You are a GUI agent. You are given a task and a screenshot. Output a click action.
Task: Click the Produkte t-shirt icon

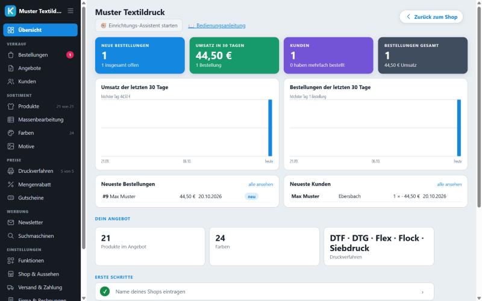pyautogui.click(x=11, y=107)
